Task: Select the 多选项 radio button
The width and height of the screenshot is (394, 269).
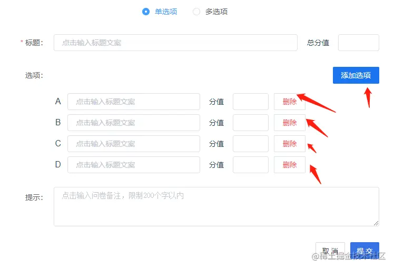Action: [196, 12]
